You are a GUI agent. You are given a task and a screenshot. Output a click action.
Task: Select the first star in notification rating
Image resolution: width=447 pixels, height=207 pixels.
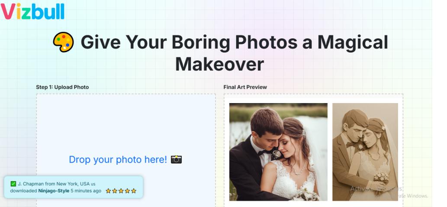(x=108, y=191)
